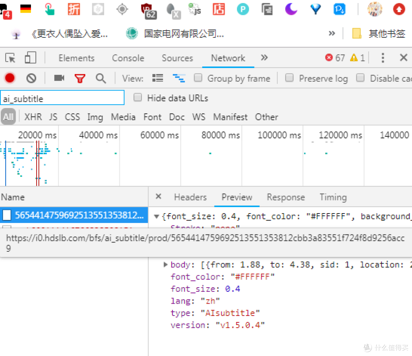Click the blue funnel extension icon
The width and height of the screenshot is (412, 356).
click(x=315, y=9)
